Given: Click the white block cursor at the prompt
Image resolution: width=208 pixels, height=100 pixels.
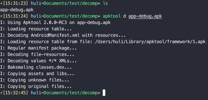Looking at the screenshot, I should [x=104, y=93].
